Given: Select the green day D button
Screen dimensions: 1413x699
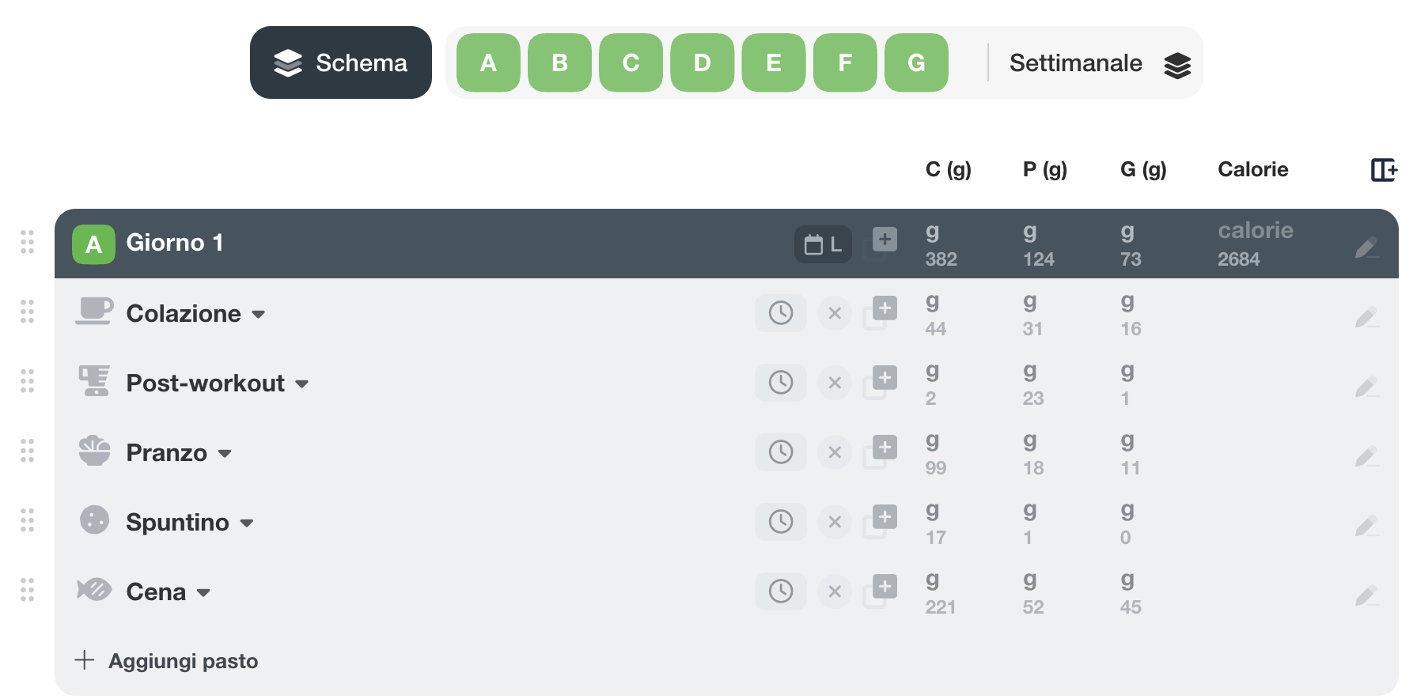Looking at the screenshot, I should tap(702, 62).
